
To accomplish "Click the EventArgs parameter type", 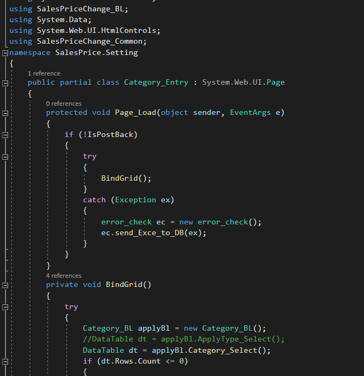I will click(x=250, y=112).
